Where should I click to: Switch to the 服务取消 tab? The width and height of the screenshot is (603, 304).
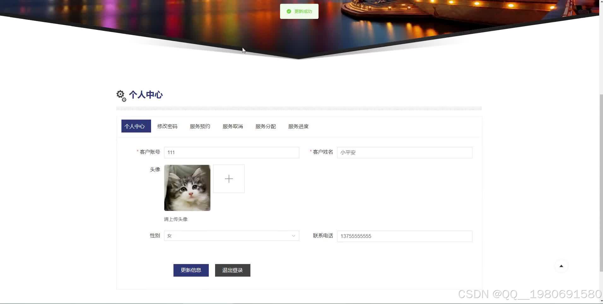pos(232,126)
